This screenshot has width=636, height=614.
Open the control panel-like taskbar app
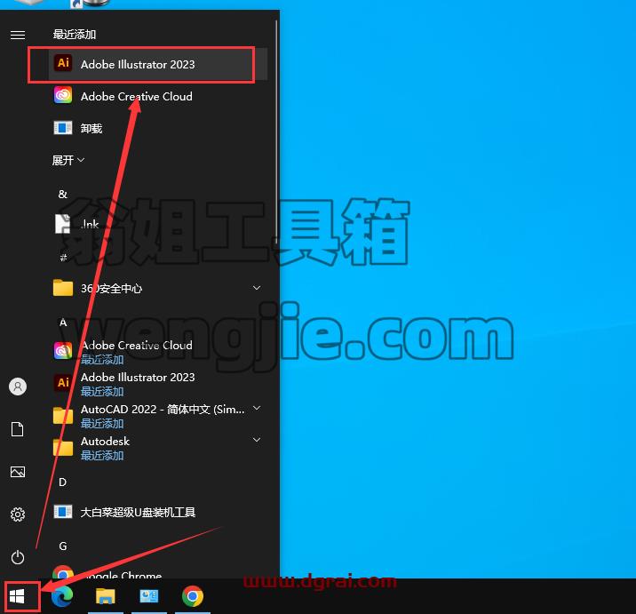click(149, 596)
